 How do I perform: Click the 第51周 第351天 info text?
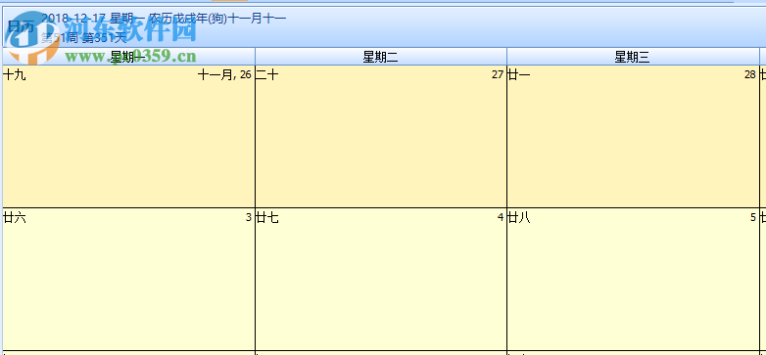[x=83, y=37]
